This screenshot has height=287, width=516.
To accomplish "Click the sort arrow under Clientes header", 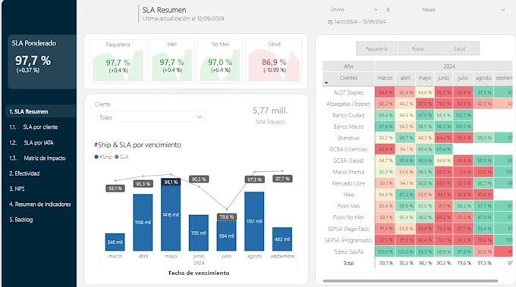I will (x=326, y=83).
